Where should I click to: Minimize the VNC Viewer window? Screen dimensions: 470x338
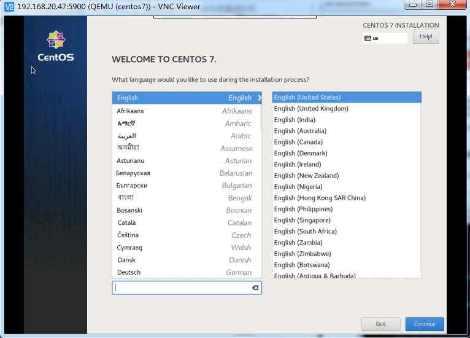413,4
